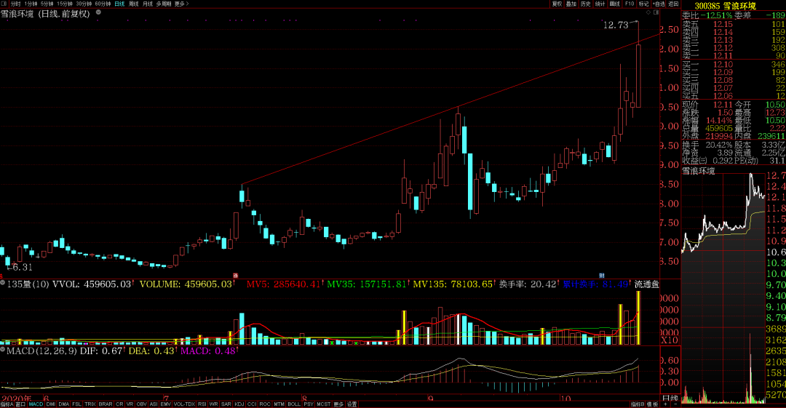Select the CR indicator tab

coord(119,404)
